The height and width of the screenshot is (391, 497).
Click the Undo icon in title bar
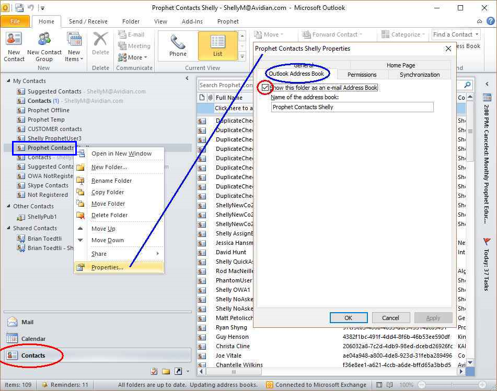pyautogui.click(x=31, y=8)
